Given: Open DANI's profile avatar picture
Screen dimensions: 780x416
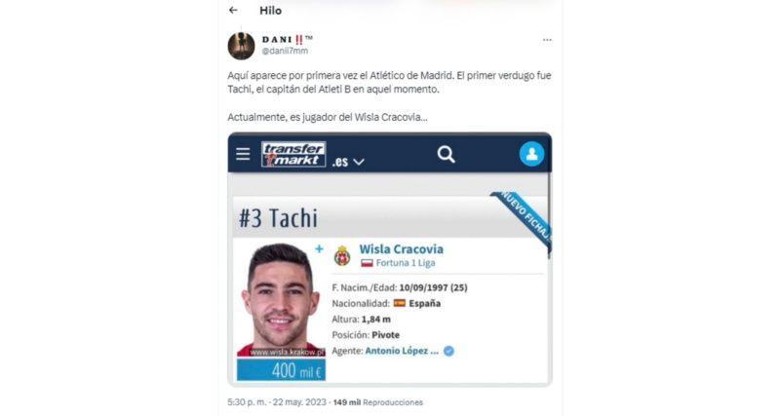Looking at the screenshot, I should (241, 46).
